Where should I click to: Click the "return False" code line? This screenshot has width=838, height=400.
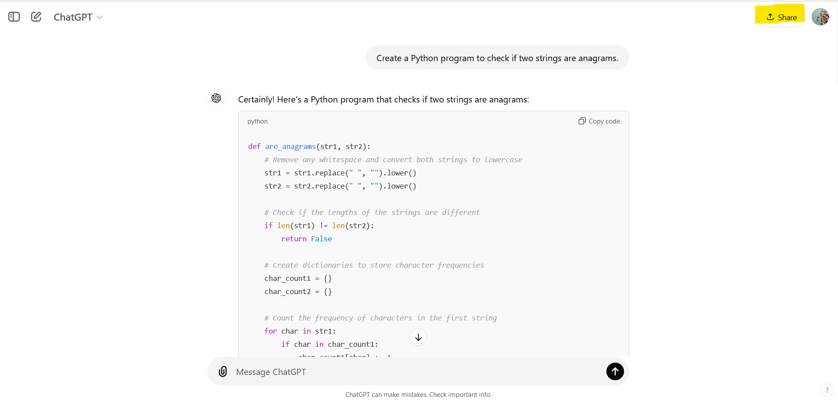(306, 239)
